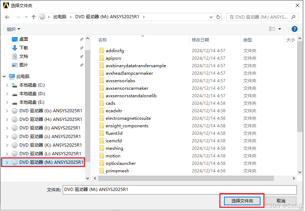
Task: Click avxsensorsstandalonelib folder name
Action: [x=131, y=96]
